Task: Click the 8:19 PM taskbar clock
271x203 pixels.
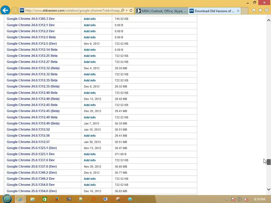Action: [x=259, y=199]
